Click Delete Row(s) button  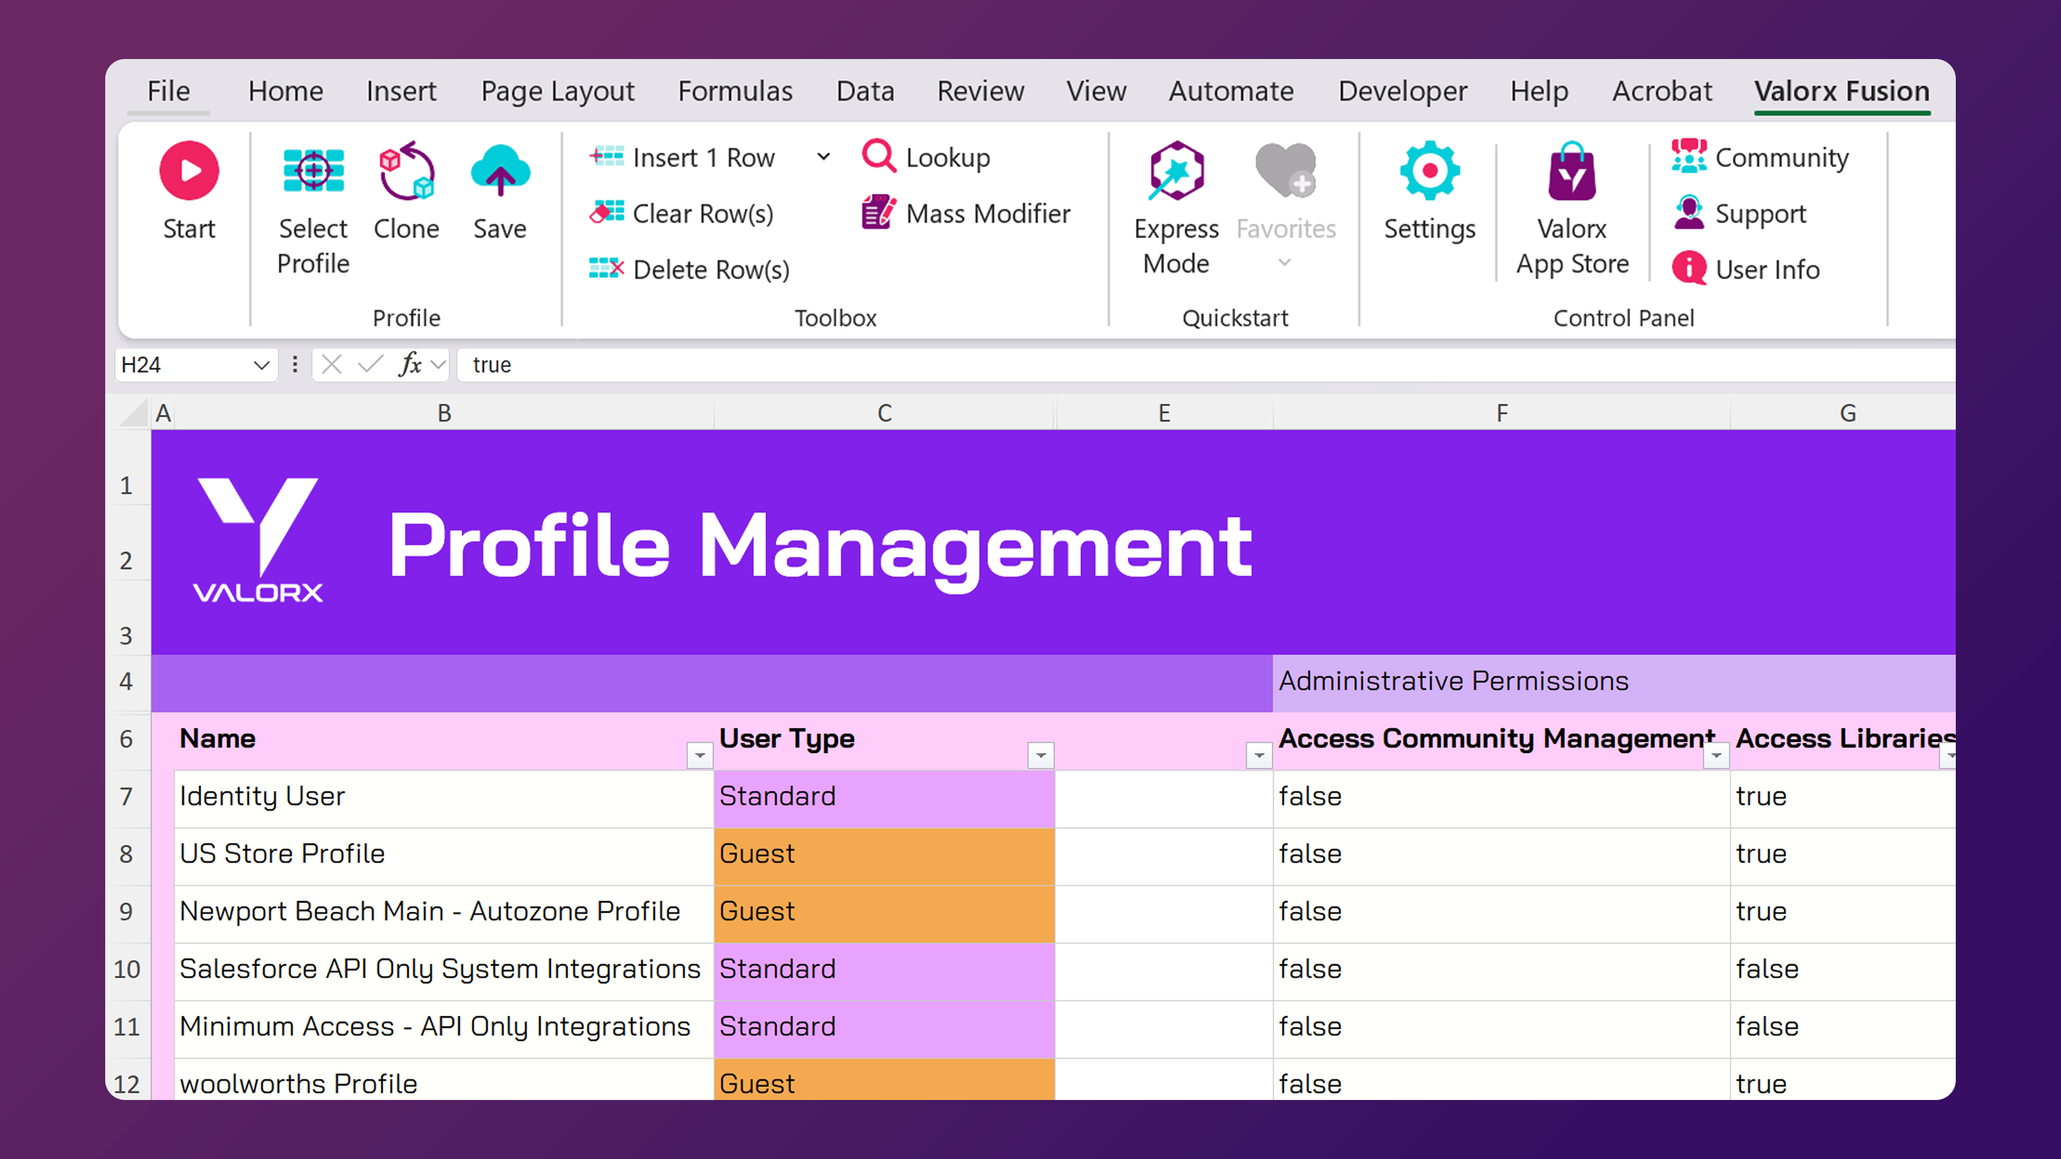[690, 269]
